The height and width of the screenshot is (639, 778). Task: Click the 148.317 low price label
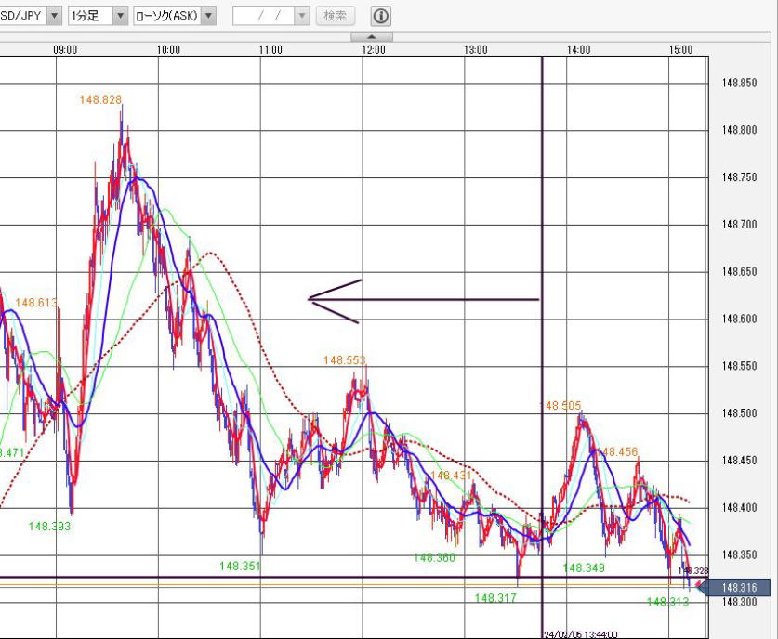[x=494, y=598]
